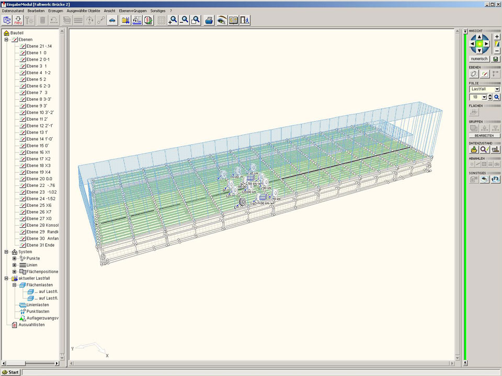This screenshot has height=376, width=502.
Task: Collapse the Flächenlasten tree node
Action: [x=15, y=285]
